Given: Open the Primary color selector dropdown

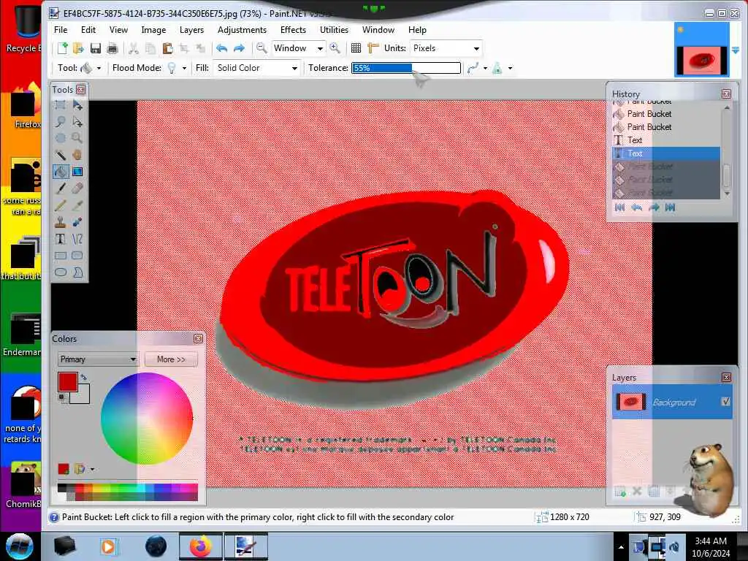Looking at the screenshot, I should click(98, 359).
